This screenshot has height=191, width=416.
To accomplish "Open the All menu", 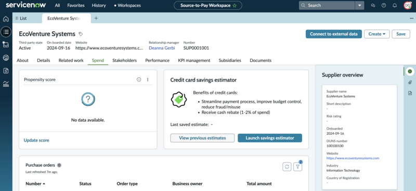I will tap(57, 5).
